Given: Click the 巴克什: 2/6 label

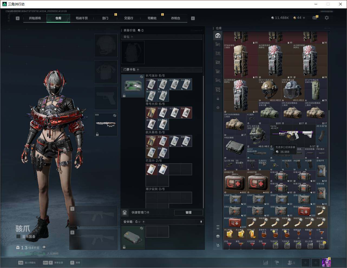Looking at the screenshot, I should tap(153, 161).
